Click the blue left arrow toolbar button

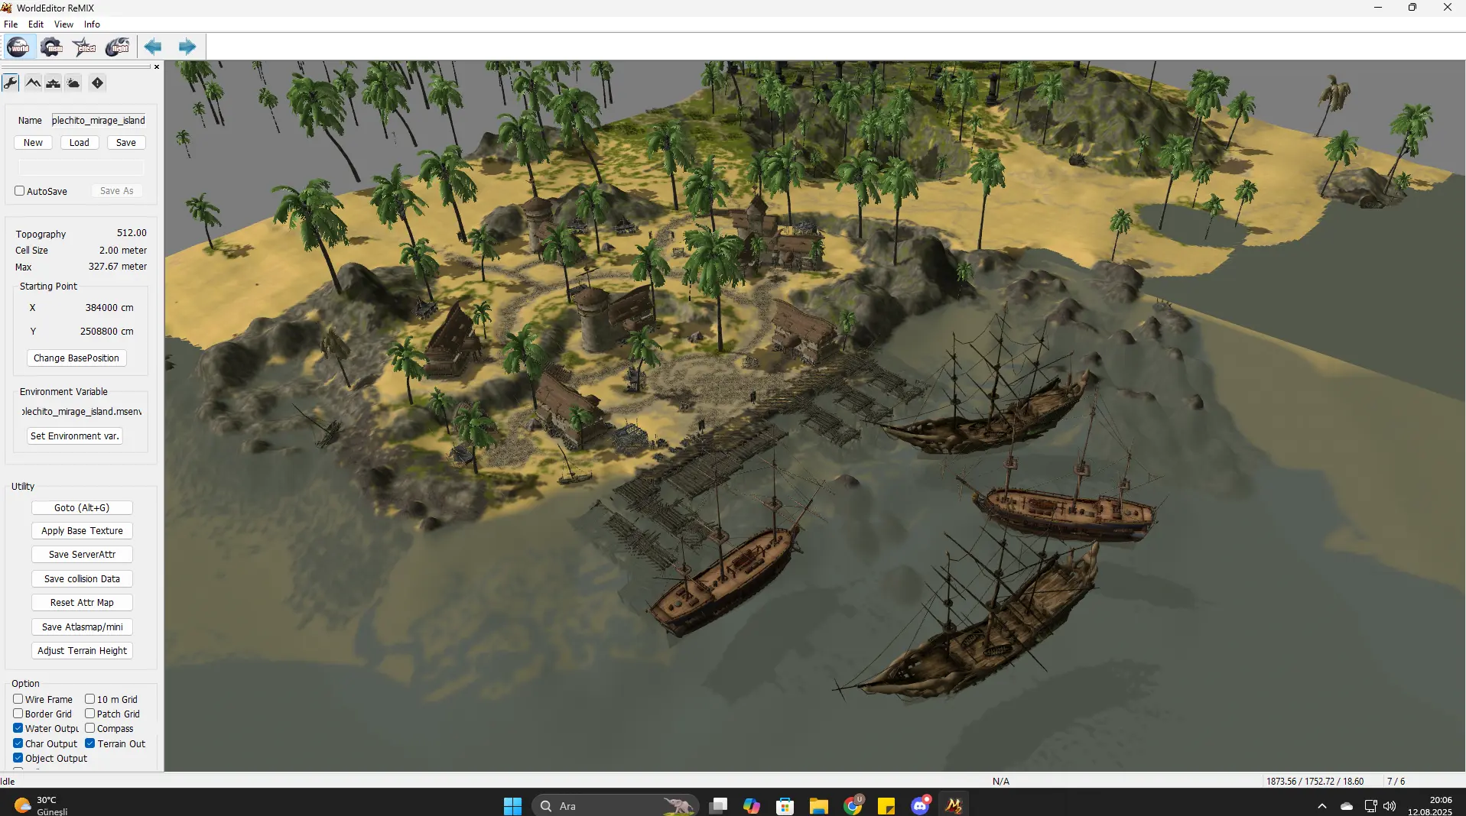(153, 47)
